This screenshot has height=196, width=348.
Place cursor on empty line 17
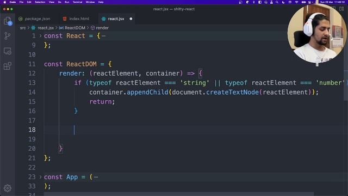click(x=193, y=120)
